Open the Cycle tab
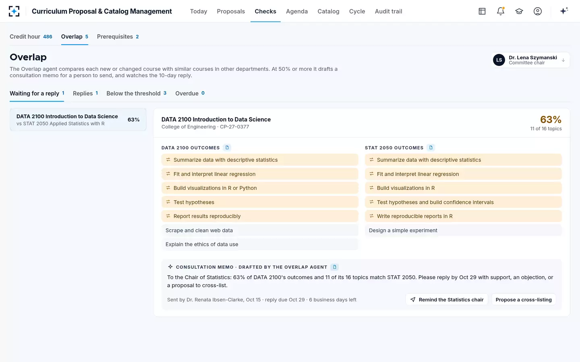Screen dimensions: 580x362 (357, 11)
